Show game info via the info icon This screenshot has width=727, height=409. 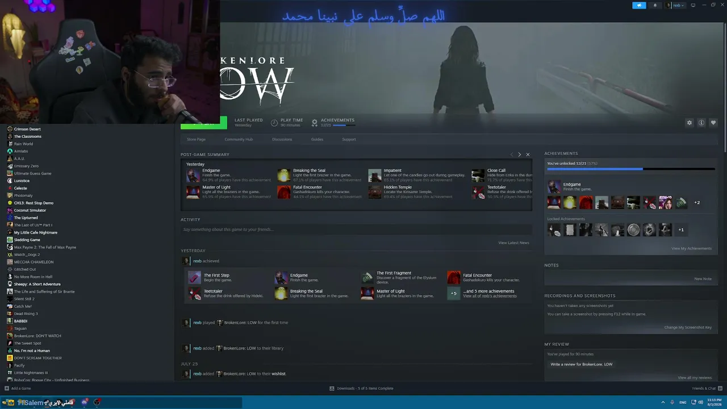pos(701,123)
